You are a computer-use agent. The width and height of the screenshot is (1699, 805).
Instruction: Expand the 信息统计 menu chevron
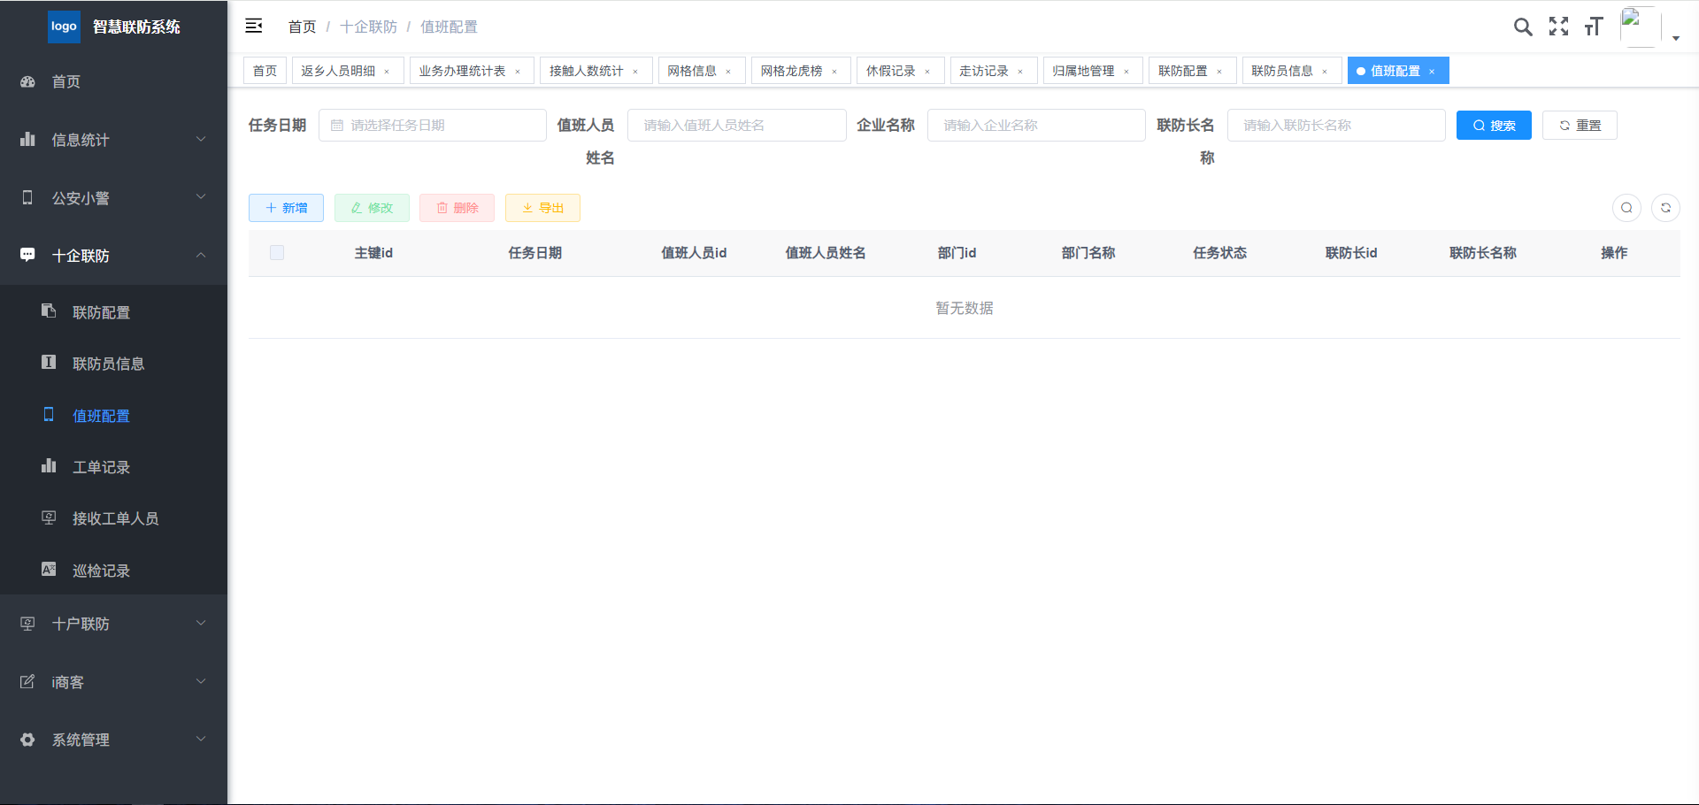point(201,139)
